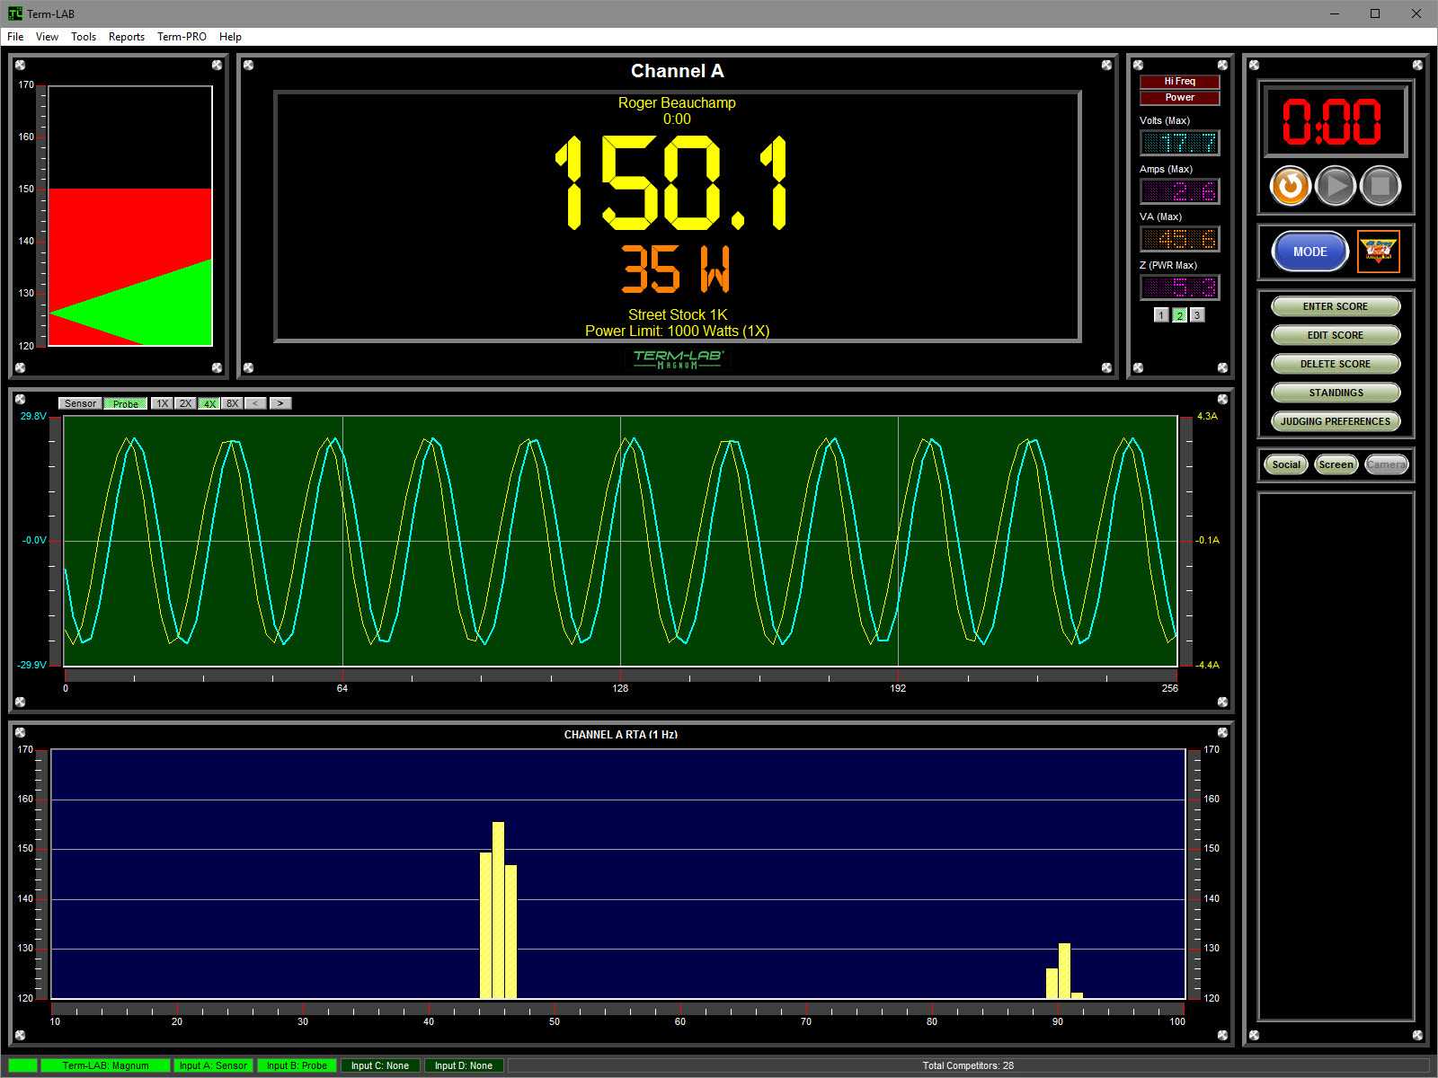Click the Input A: Sensor status

pos(213,1065)
